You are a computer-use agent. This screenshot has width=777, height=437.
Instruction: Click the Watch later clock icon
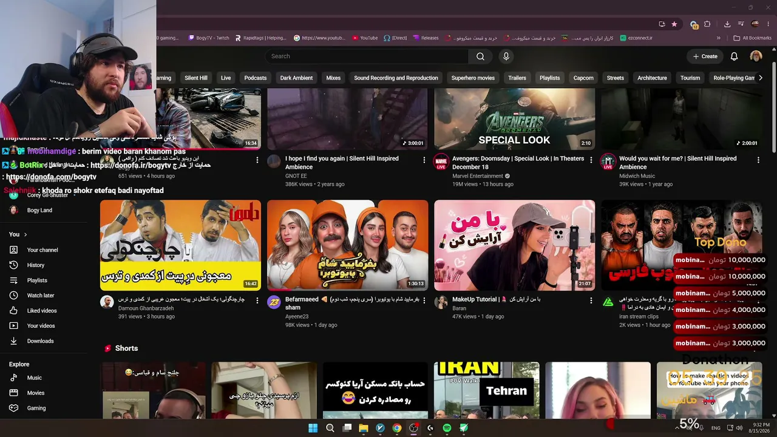[x=13, y=296]
